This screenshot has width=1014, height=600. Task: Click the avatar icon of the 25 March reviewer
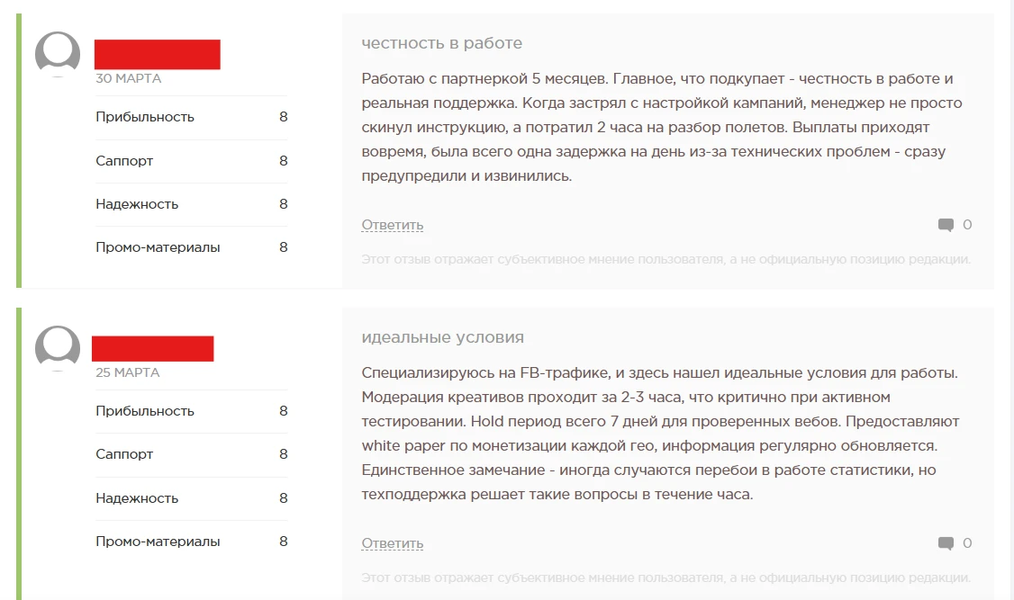click(58, 348)
